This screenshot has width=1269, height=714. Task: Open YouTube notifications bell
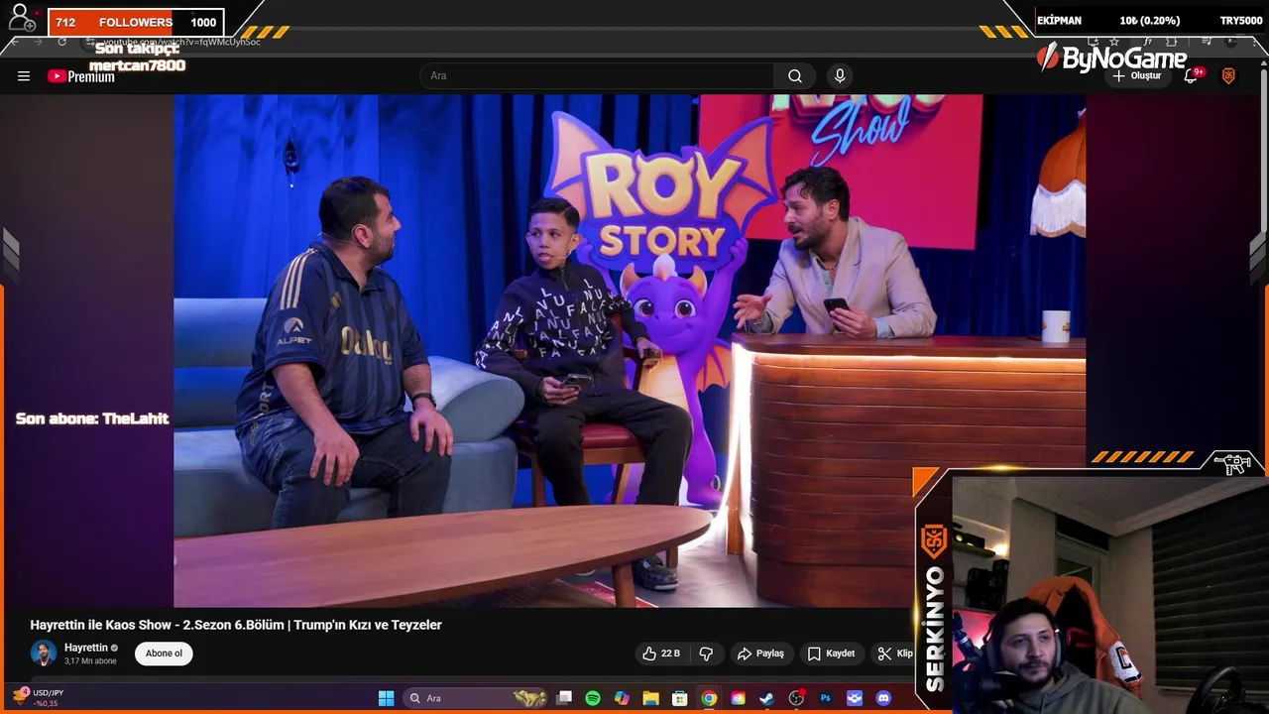point(1192,76)
